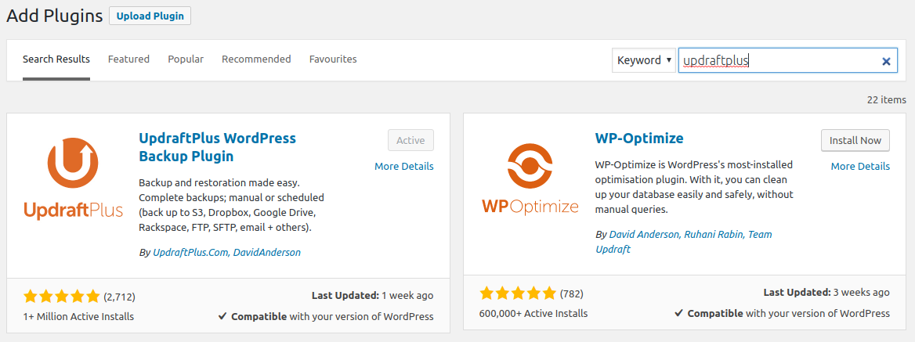Open the Keyword search type dropdown
Image resolution: width=915 pixels, height=342 pixels.
tap(644, 60)
